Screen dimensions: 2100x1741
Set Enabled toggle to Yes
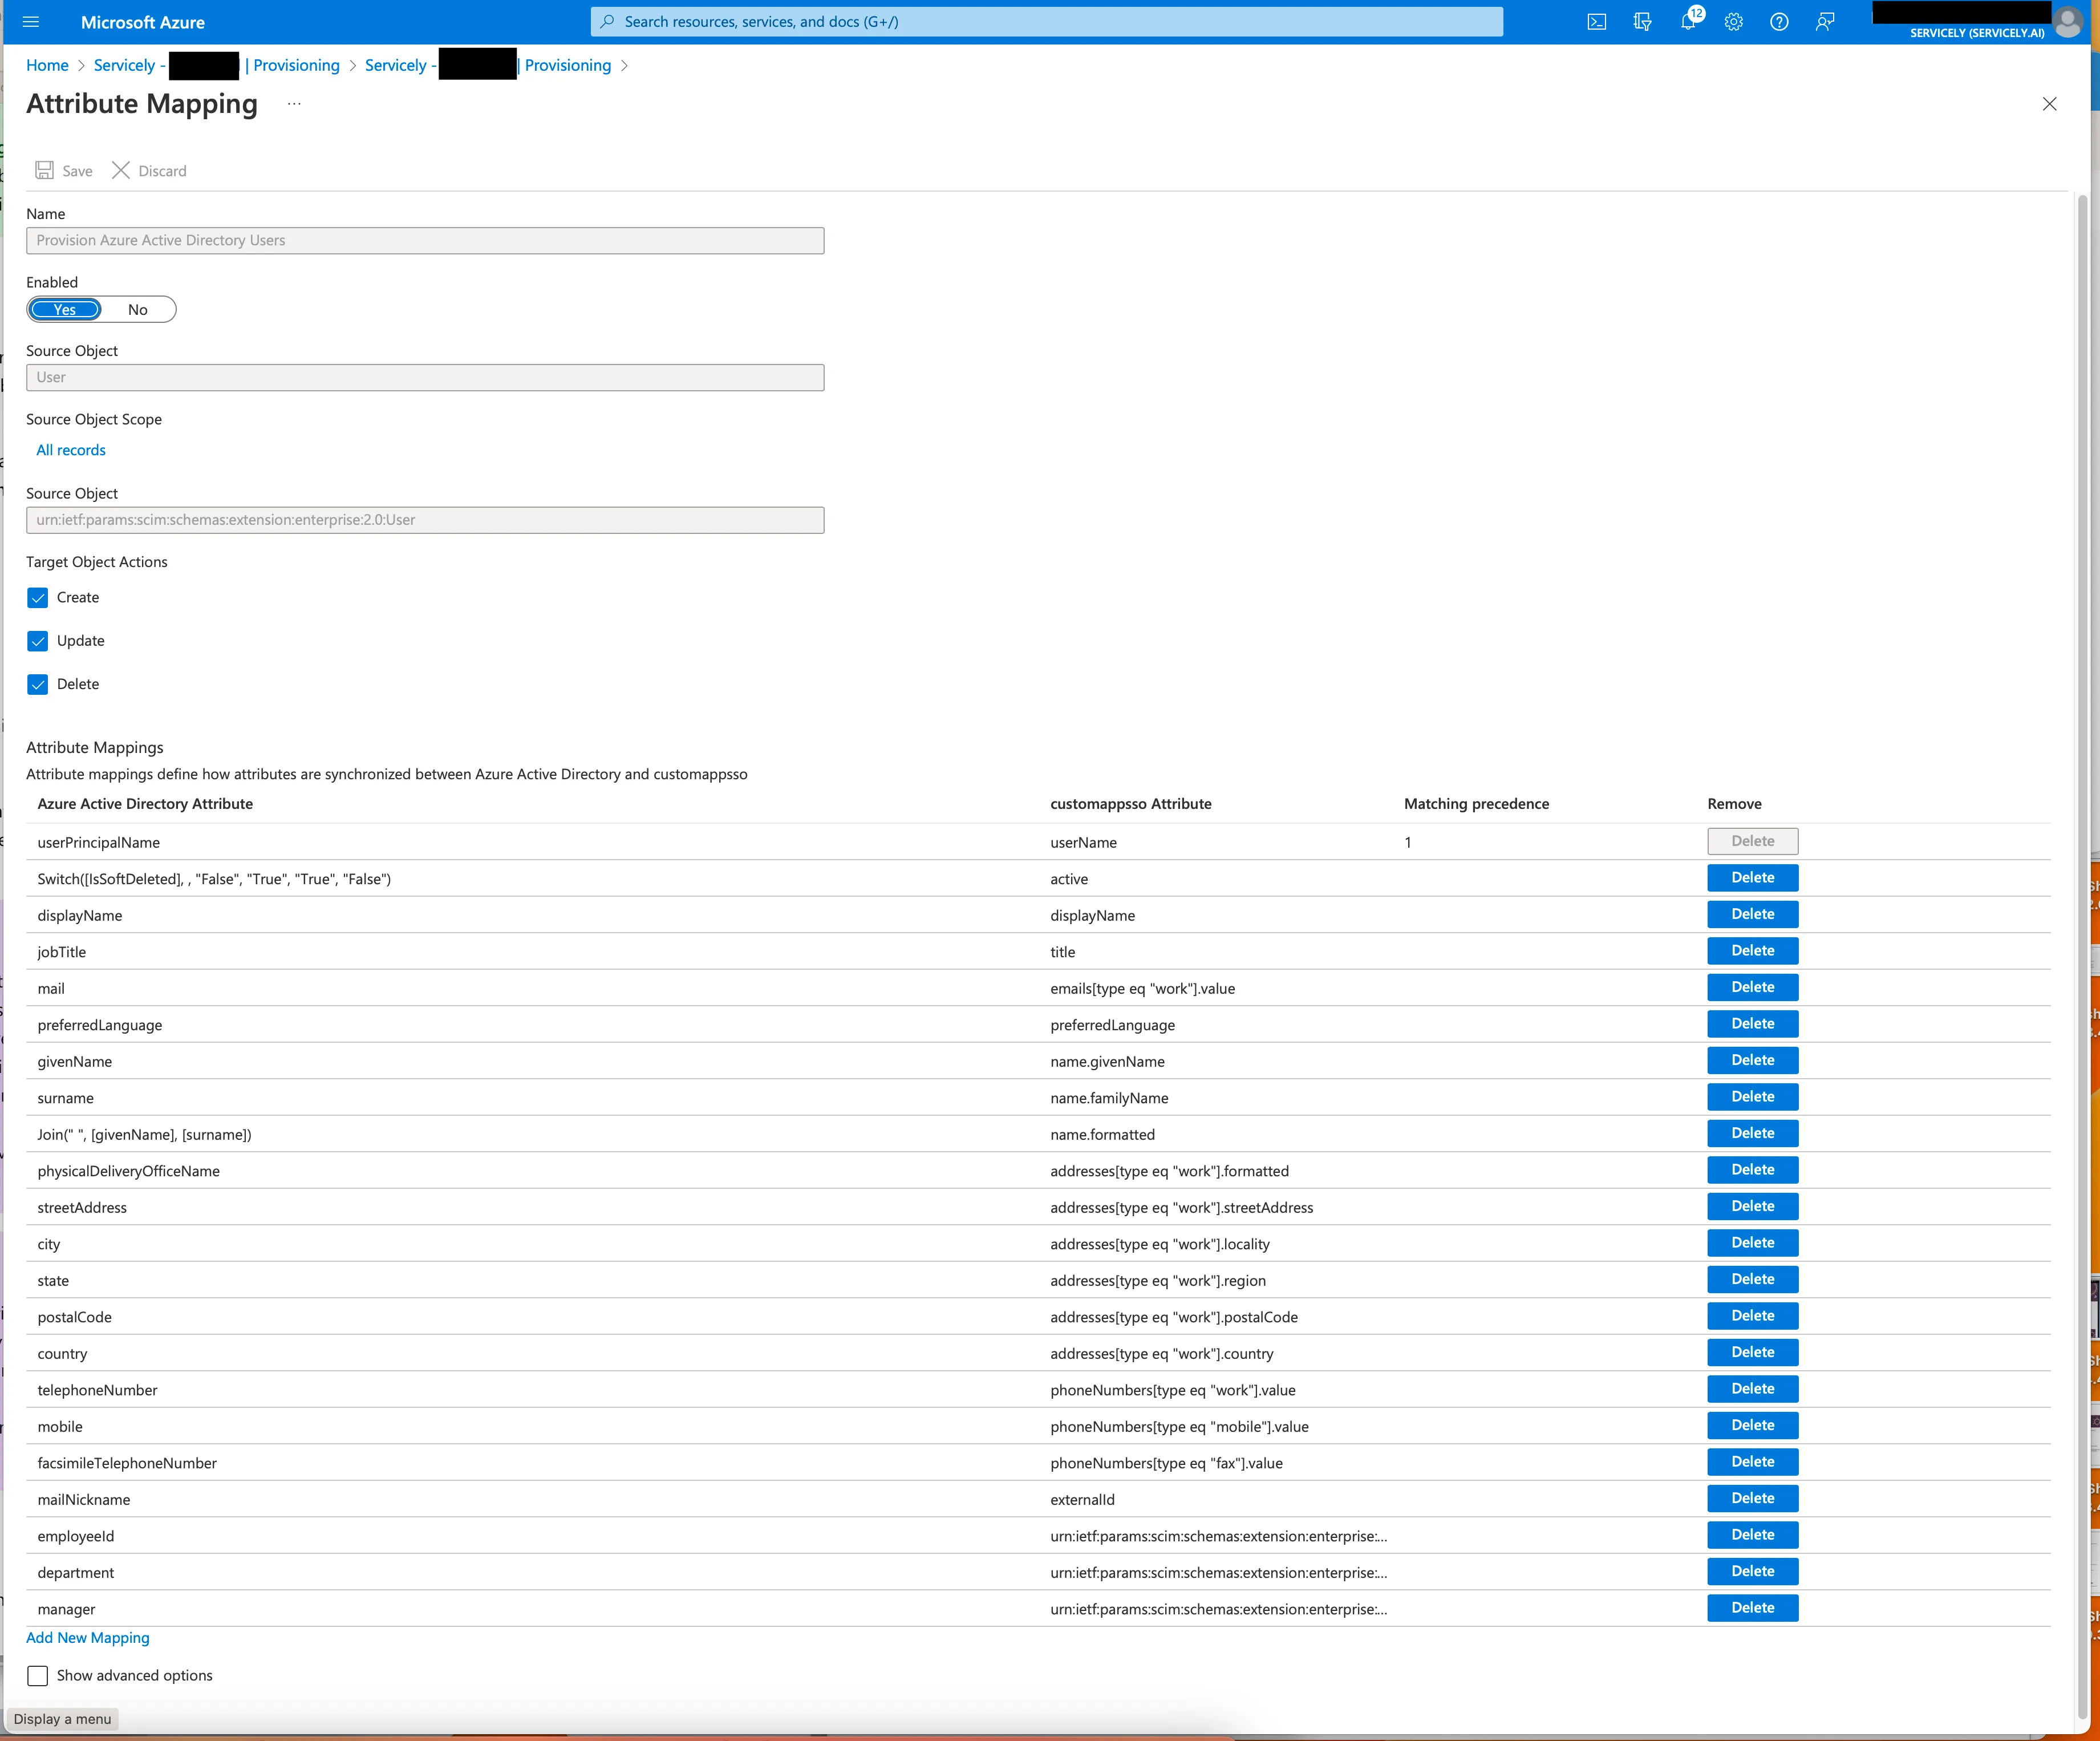coord(65,310)
